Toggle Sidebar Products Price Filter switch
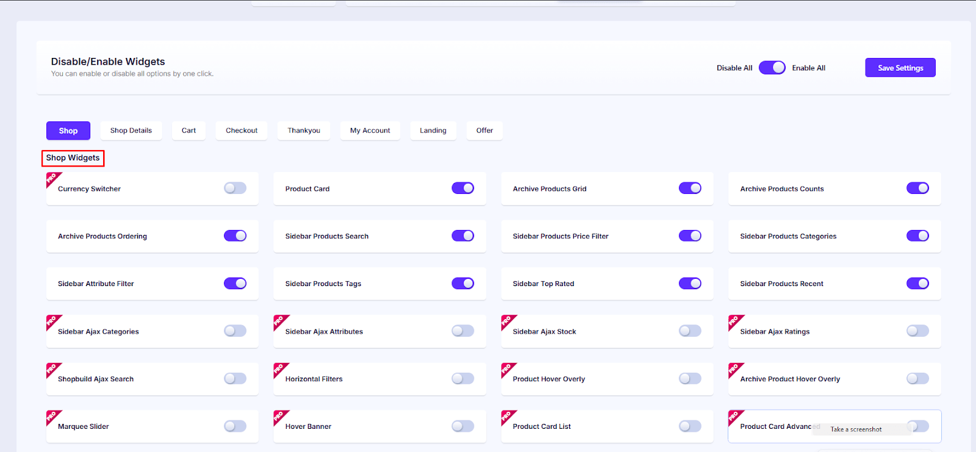The height and width of the screenshot is (452, 976). click(x=690, y=235)
